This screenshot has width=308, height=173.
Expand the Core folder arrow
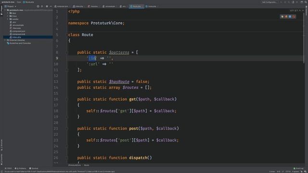8,16
